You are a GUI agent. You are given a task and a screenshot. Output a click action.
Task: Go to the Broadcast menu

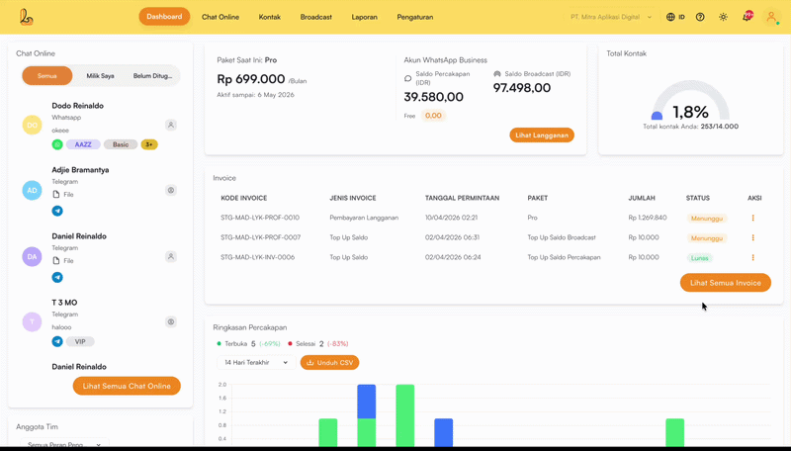click(315, 17)
